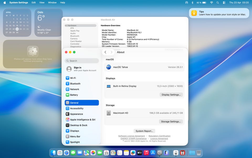Screen dimensions: 252x158
Task: Click the settings Search field
Action: coord(82,61)
